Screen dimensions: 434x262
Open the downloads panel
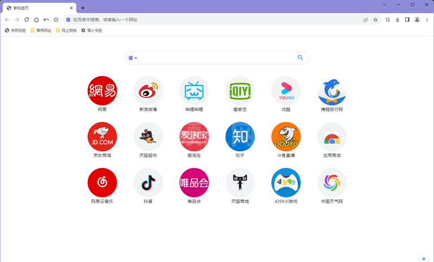(398, 20)
